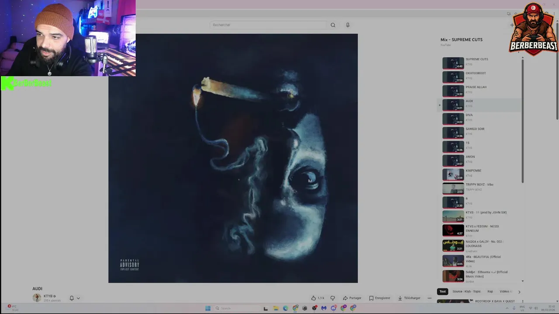Viewport: 559px width, 314px height.
Task: Show hidden system tray icons
Action: tap(507, 308)
